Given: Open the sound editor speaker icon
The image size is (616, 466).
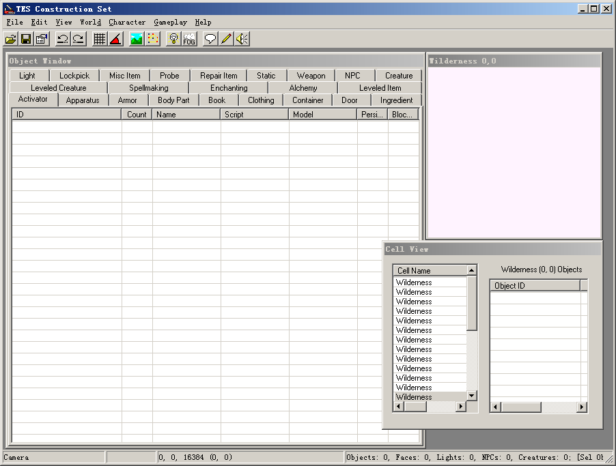Looking at the screenshot, I should pyautogui.click(x=242, y=39).
